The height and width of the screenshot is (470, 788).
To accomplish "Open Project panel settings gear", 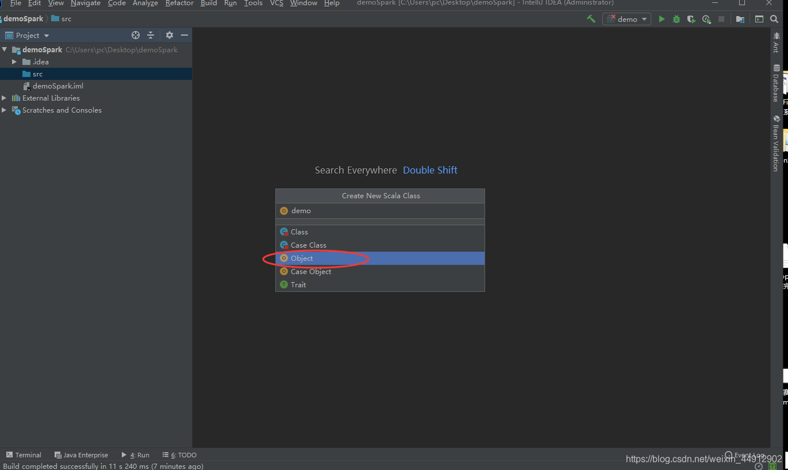I will point(170,35).
